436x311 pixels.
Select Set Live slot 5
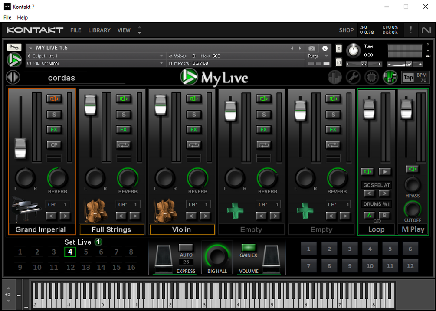pos(86,252)
